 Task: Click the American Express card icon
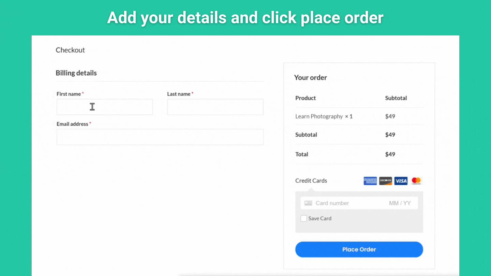[x=370, y=181]
